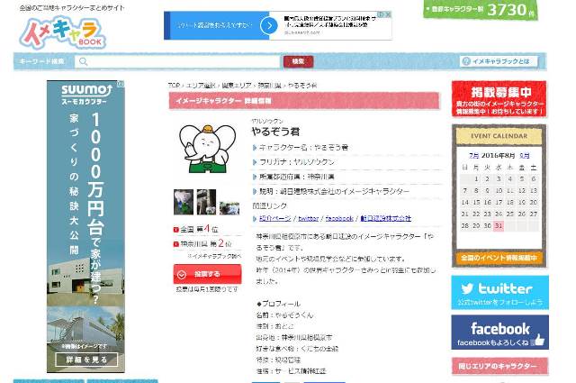This screenshot has height=383, width=576.
Task: Open the イメキャラブックとは help link
Action: [x=499, y=61]
